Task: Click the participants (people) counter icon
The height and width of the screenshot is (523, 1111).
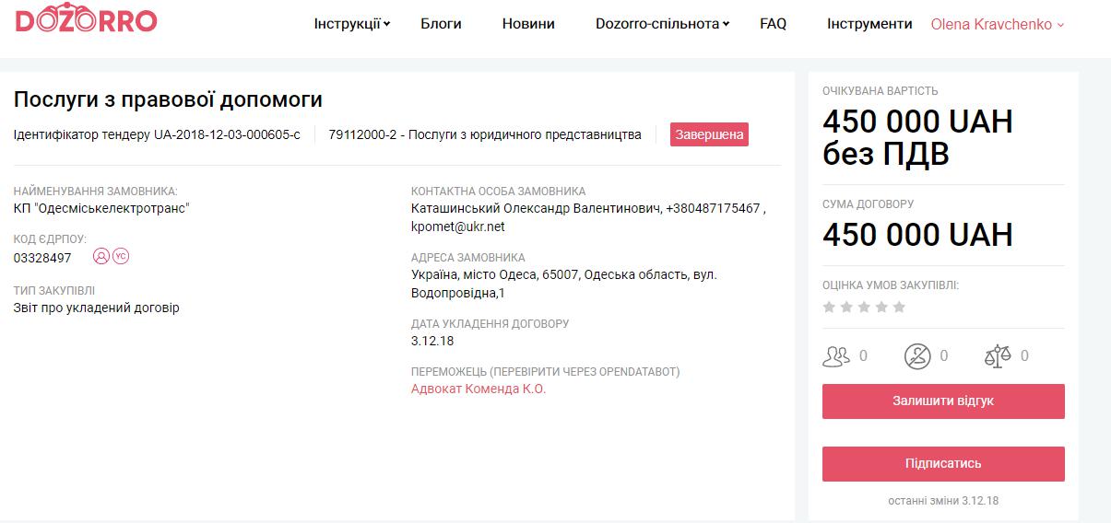Action: tap(836, 356)
